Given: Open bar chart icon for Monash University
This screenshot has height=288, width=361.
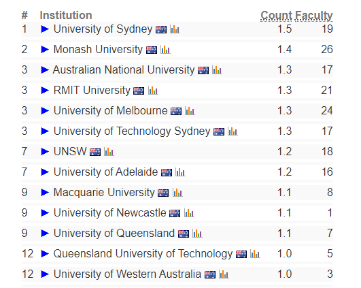Looking at the screenshot, I should click(165, 50).
